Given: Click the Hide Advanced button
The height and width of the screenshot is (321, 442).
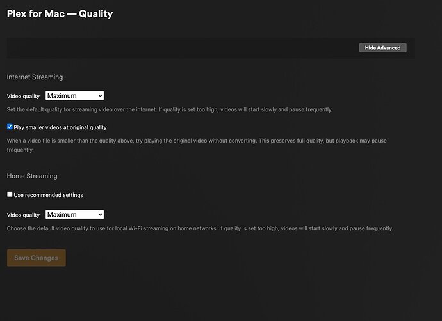Looking at the screenshot, I should tap(382, 48).
